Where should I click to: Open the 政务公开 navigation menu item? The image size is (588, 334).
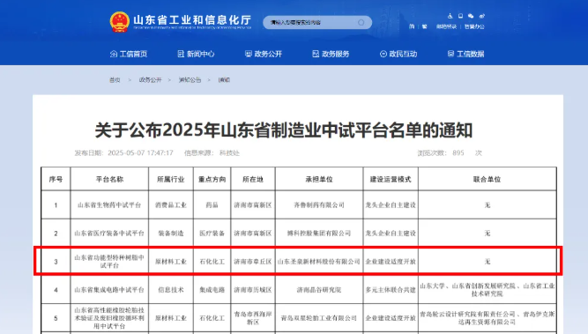coord(268,54)
